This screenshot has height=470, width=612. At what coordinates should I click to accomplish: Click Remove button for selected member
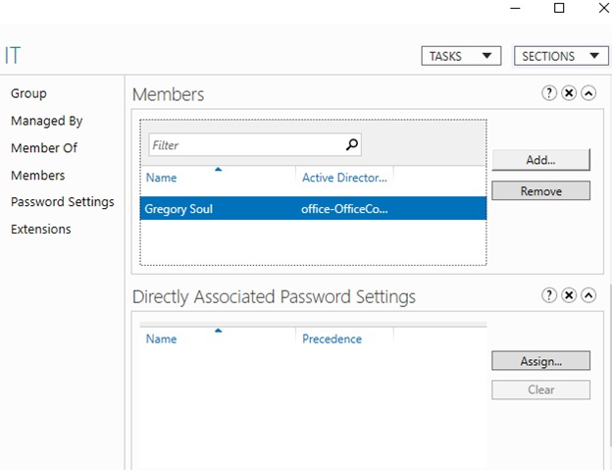coord(540,190)
